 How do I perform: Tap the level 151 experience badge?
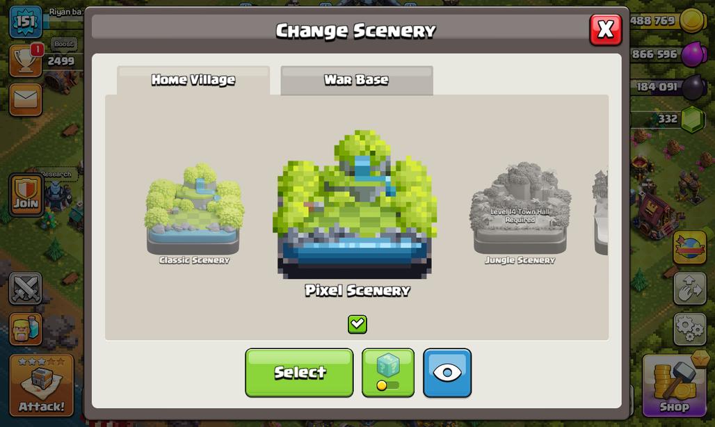[26, 22]
